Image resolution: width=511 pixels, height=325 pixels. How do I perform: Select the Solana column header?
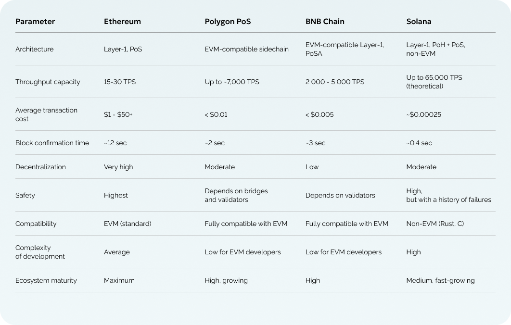tap(419, 22)
